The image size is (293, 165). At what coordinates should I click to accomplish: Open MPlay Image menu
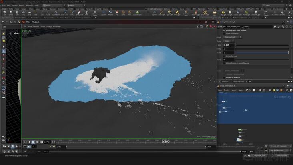(49, 26)
